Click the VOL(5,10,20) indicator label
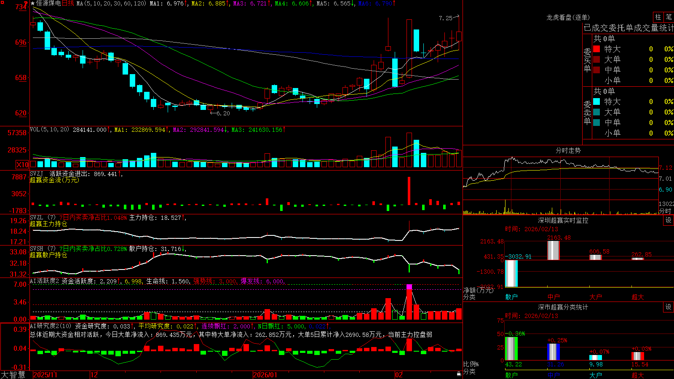 (x=49, y=130)
